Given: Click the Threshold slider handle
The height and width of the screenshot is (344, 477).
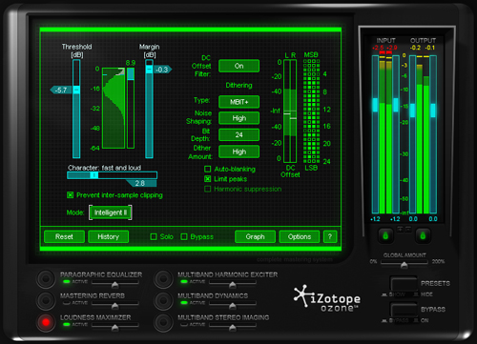Looking at the screenshot, I should (76, 90).
